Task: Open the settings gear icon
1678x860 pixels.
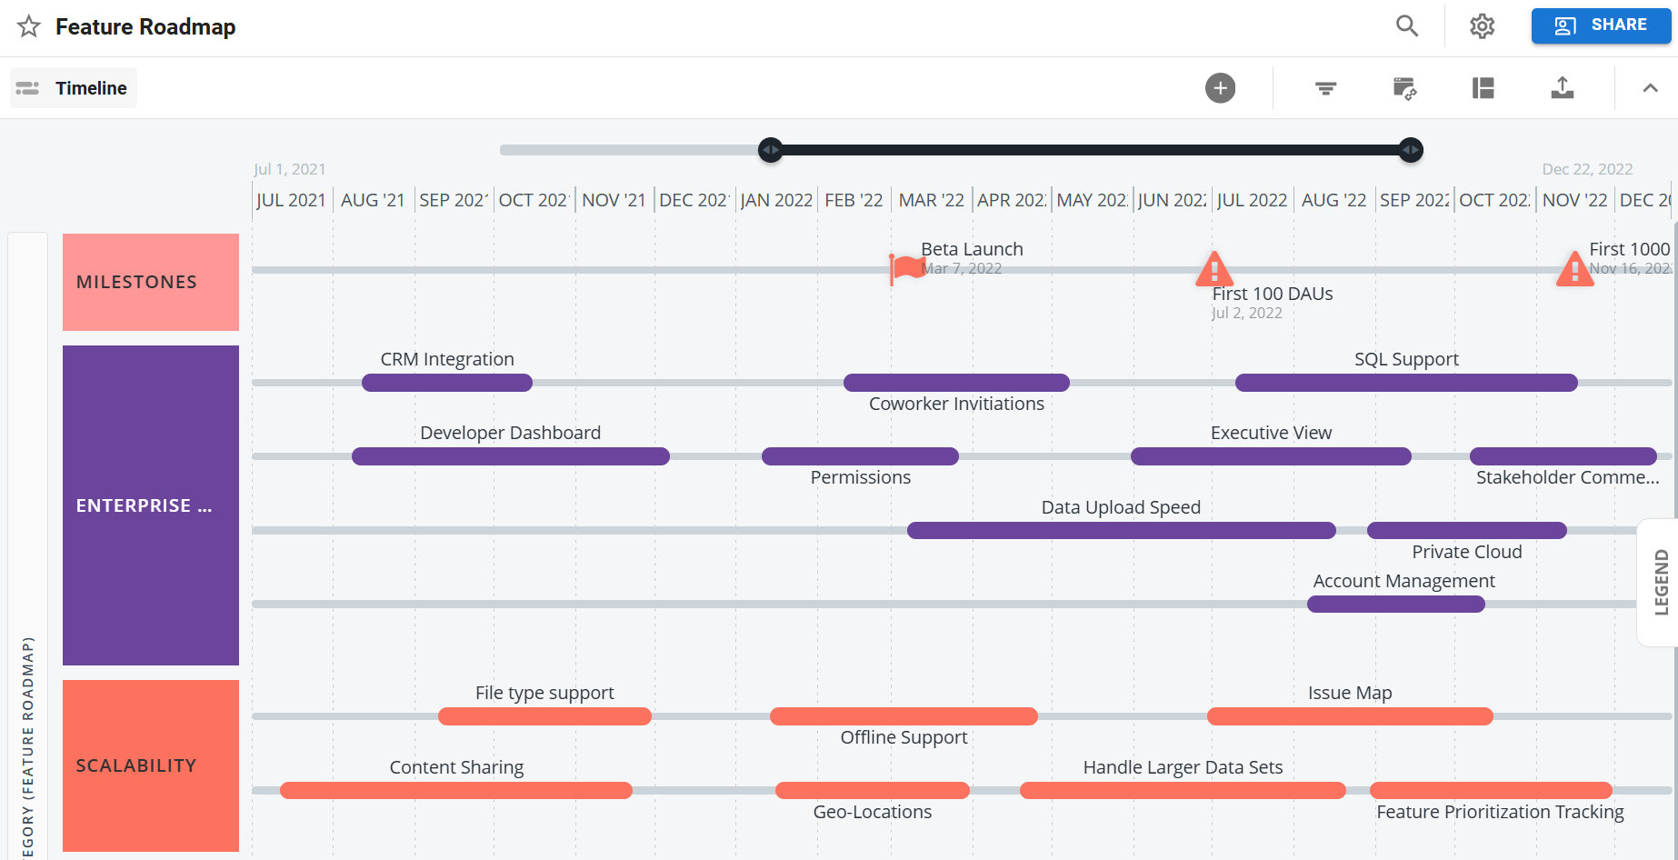Action: [x=1482, y=26]
